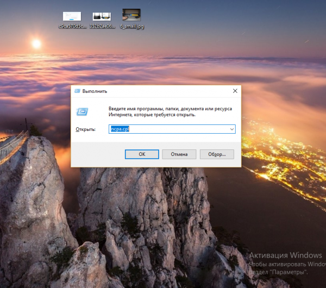Close the Выполнить dialog with X
This screenshot has height=288, width=326.
pos(235,91)
